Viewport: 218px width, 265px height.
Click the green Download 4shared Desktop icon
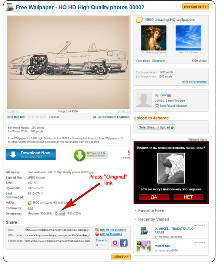(80, 155)
